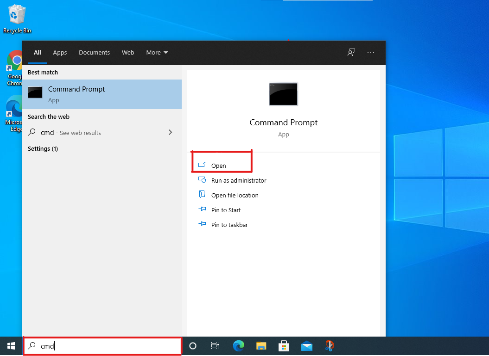
Task: Expand the Settings (1) results group
Action: pyautogui.click(x=43, y=149)
